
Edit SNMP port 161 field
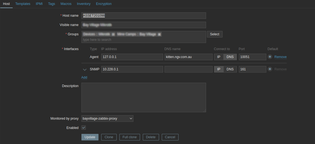253,69
